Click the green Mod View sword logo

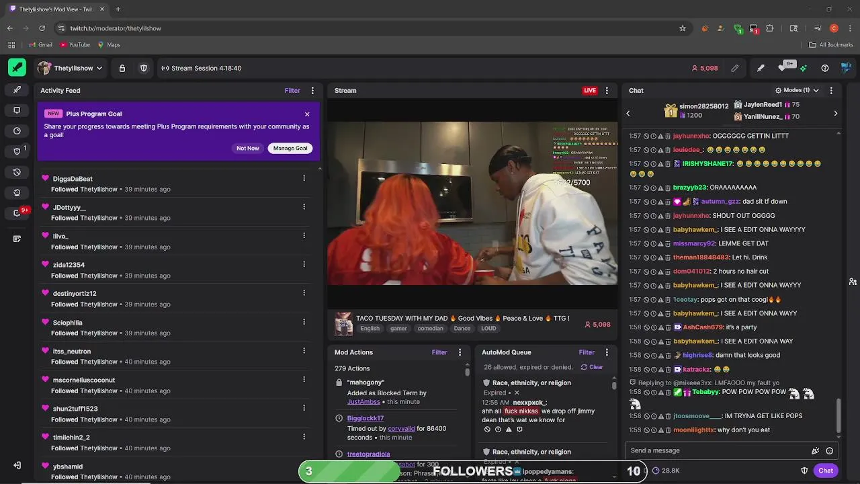click(17, 68)
